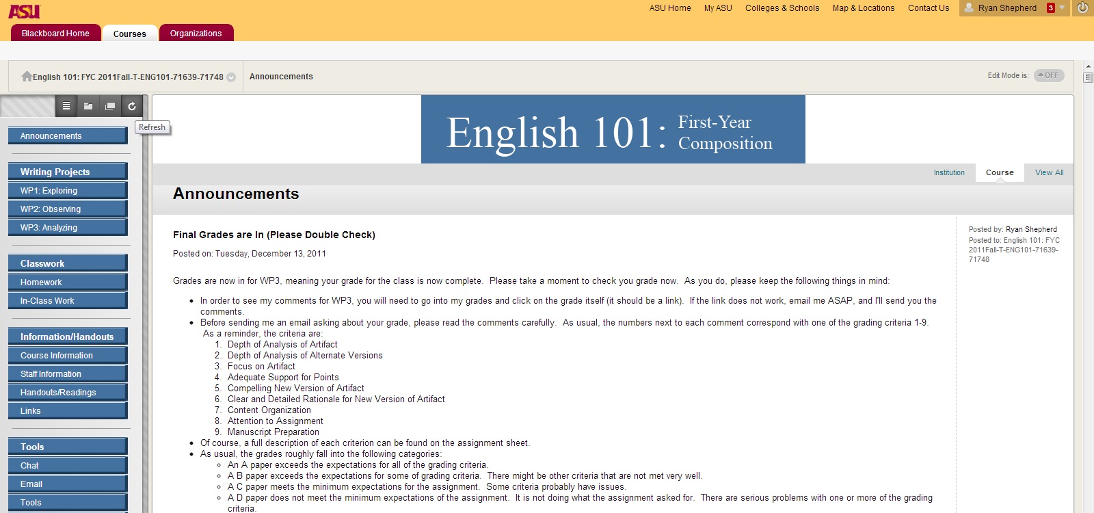The image size is (1094, 513).
Task: Open English 101 course breadcrumb link
Action: 128,77
